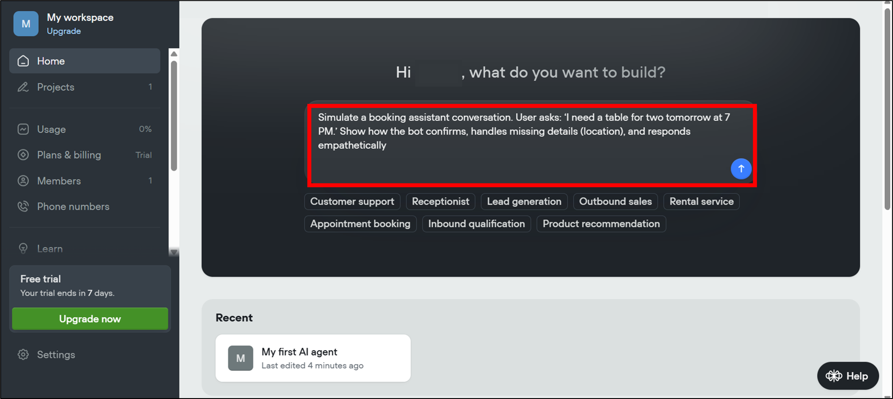Viewport: 893px width, 399px height.
Task: Open the My first AI agent card
Action: tap(313, 358)
